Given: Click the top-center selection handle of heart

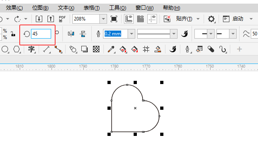Looking at the screenshot, I should [135, 82].
